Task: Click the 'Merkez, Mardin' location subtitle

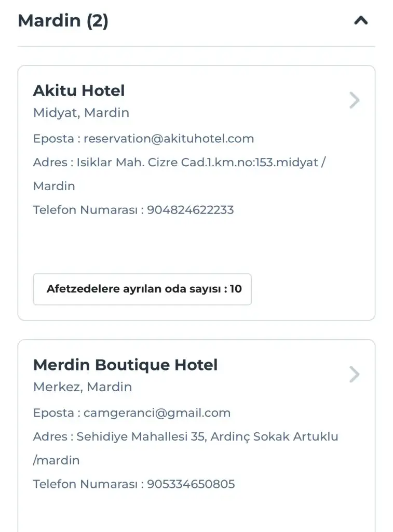Action: tap(83, 387)
